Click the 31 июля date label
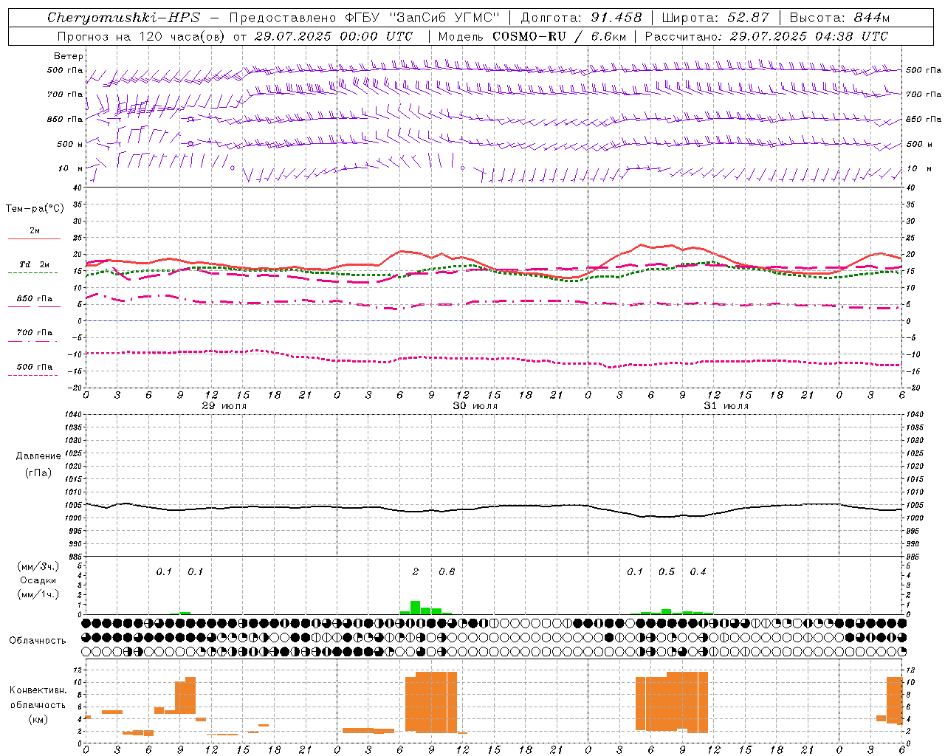 pyautogui.click(x=726, y=406)
